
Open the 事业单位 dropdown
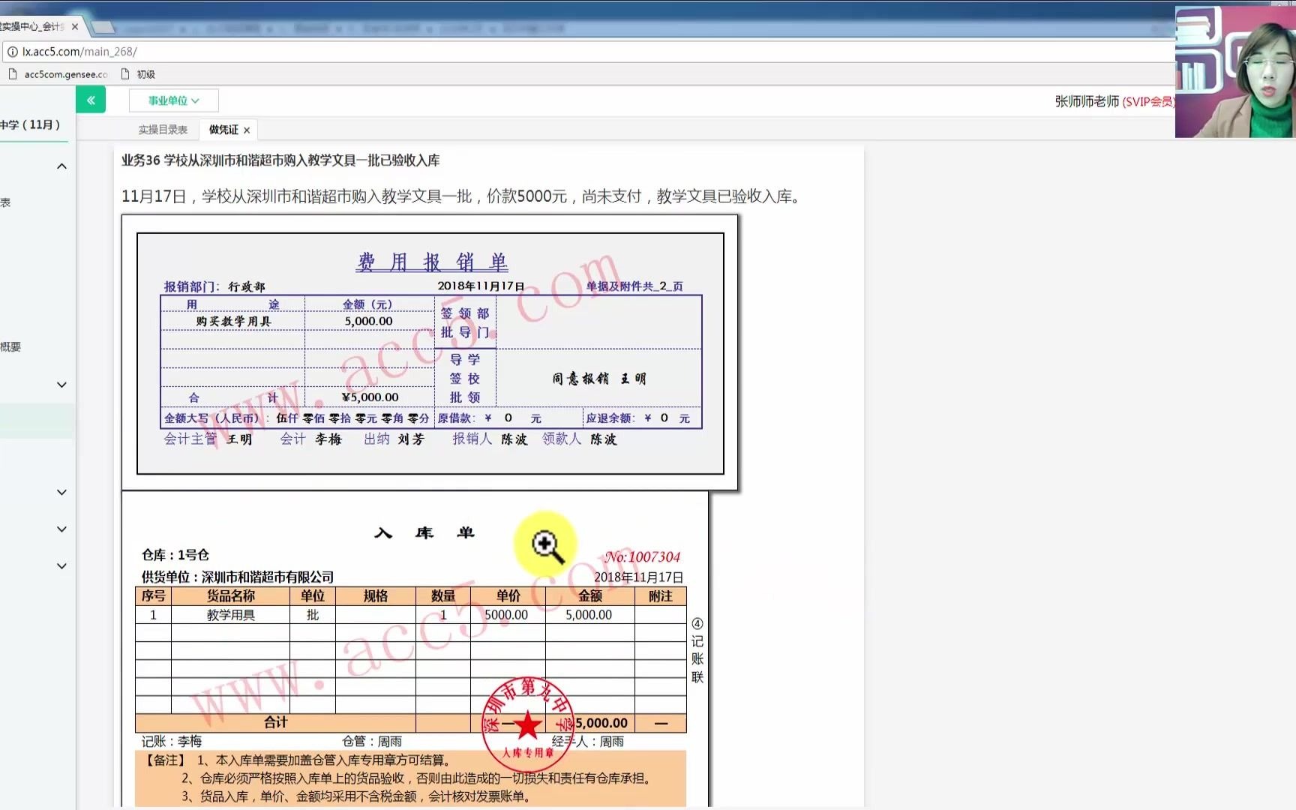tap(173, 100)
